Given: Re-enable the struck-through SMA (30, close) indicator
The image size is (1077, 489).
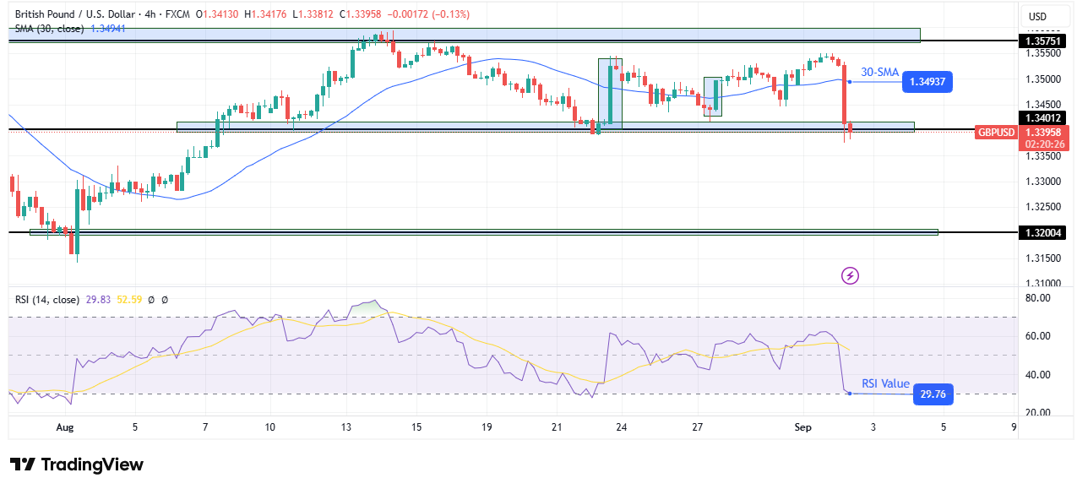Looking at the screenshot, I should pos(51,28).
